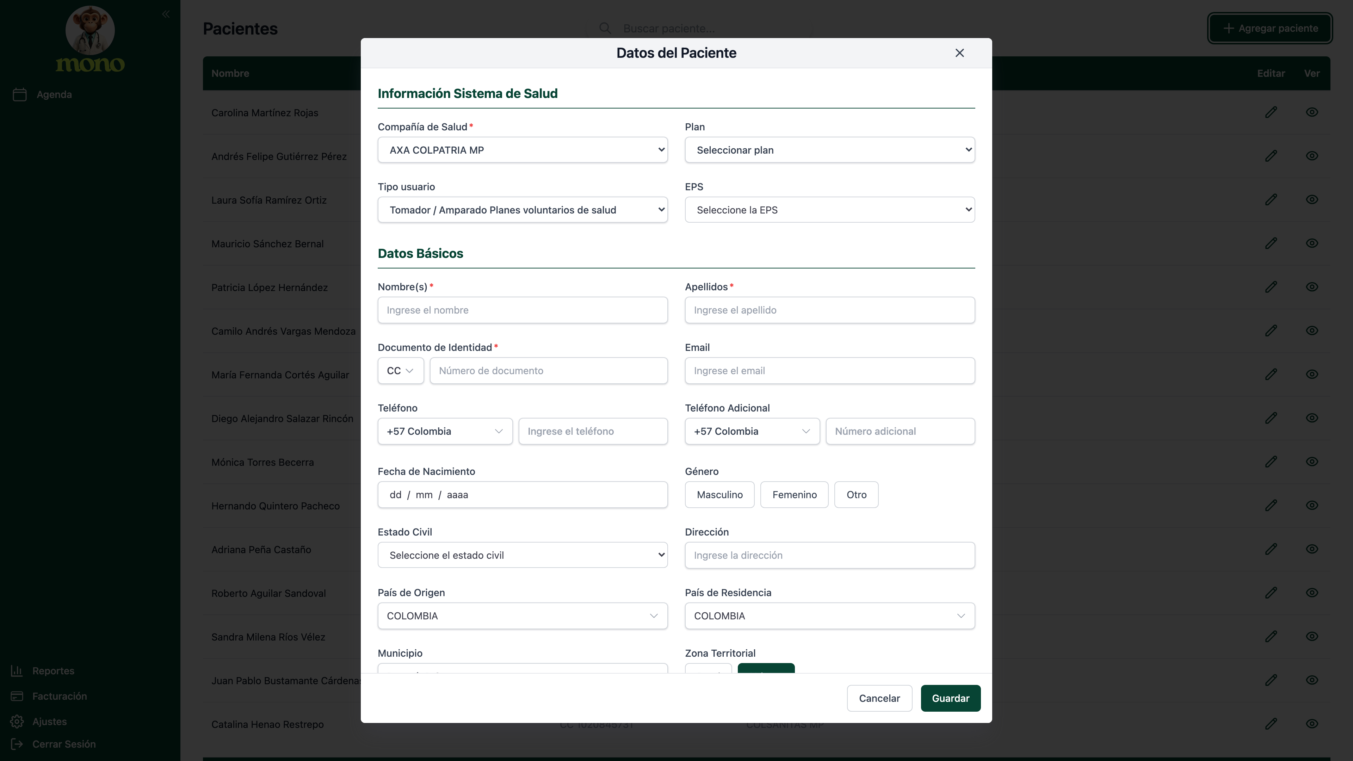Edit Patricia López Hernández pencil icon
The height and width of the screenshot is (761, 1353).
pos(1271,287)
